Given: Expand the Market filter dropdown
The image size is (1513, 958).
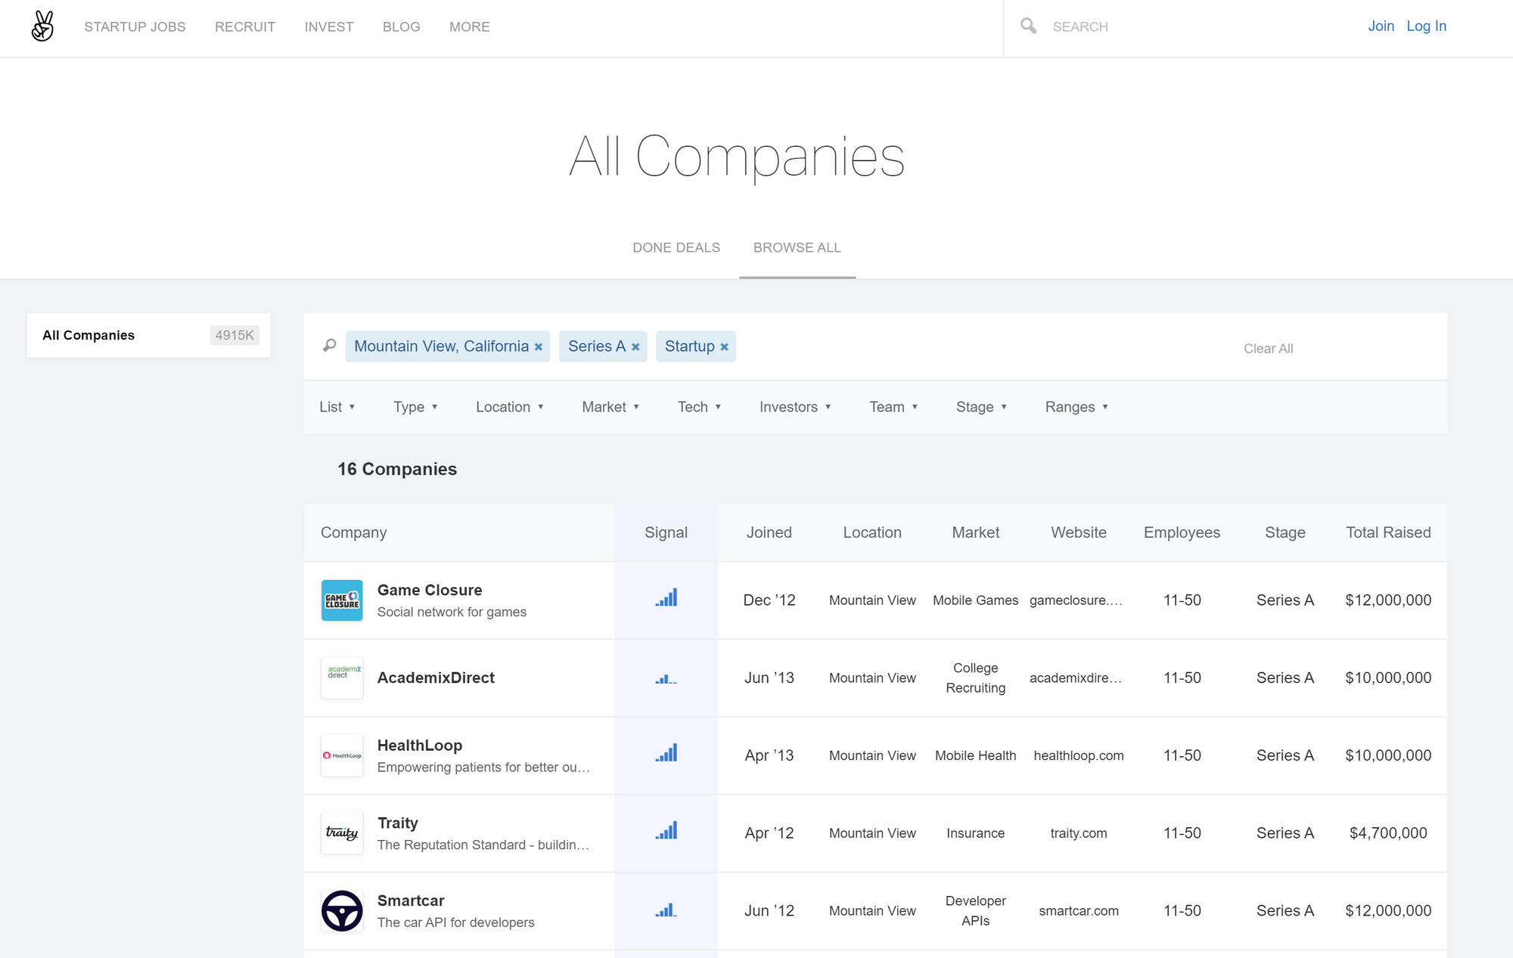Looking at the screenshot, I should pos(610,407).
